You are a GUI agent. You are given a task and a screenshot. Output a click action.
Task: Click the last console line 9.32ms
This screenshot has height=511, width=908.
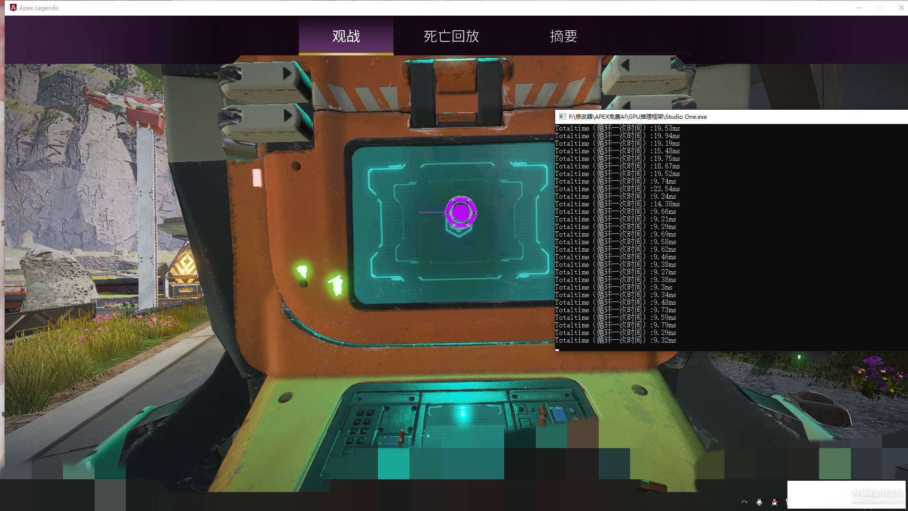pos(615,340)
